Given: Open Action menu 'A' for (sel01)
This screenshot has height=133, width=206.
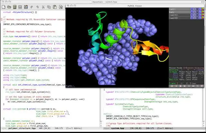Looking at the screenshot, I should pos(192,15).
